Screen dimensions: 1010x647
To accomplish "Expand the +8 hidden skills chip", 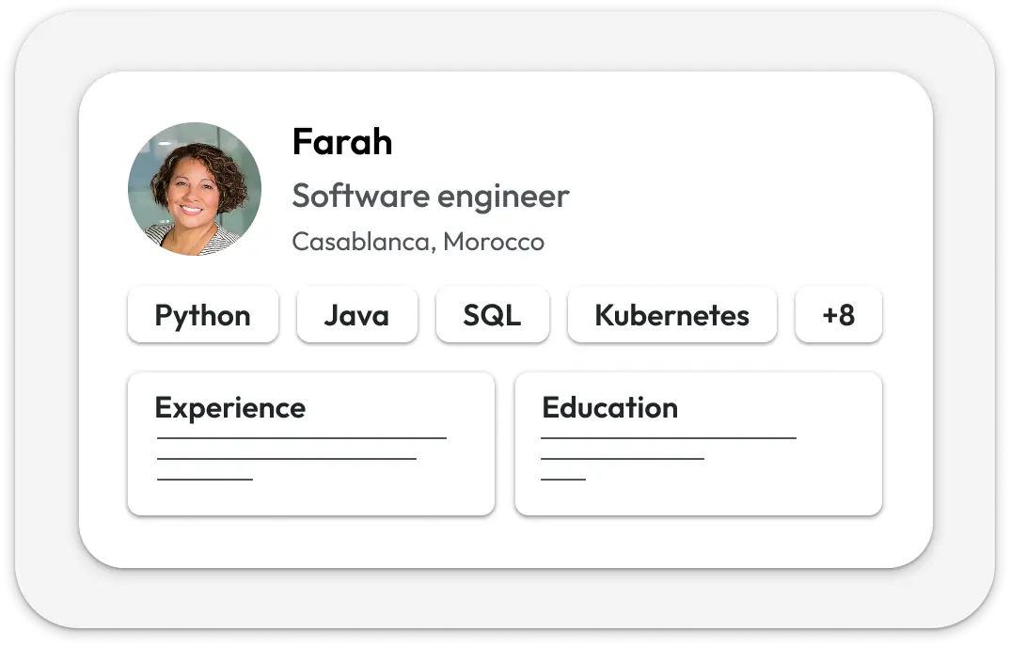I will click(x=838, y=315).
